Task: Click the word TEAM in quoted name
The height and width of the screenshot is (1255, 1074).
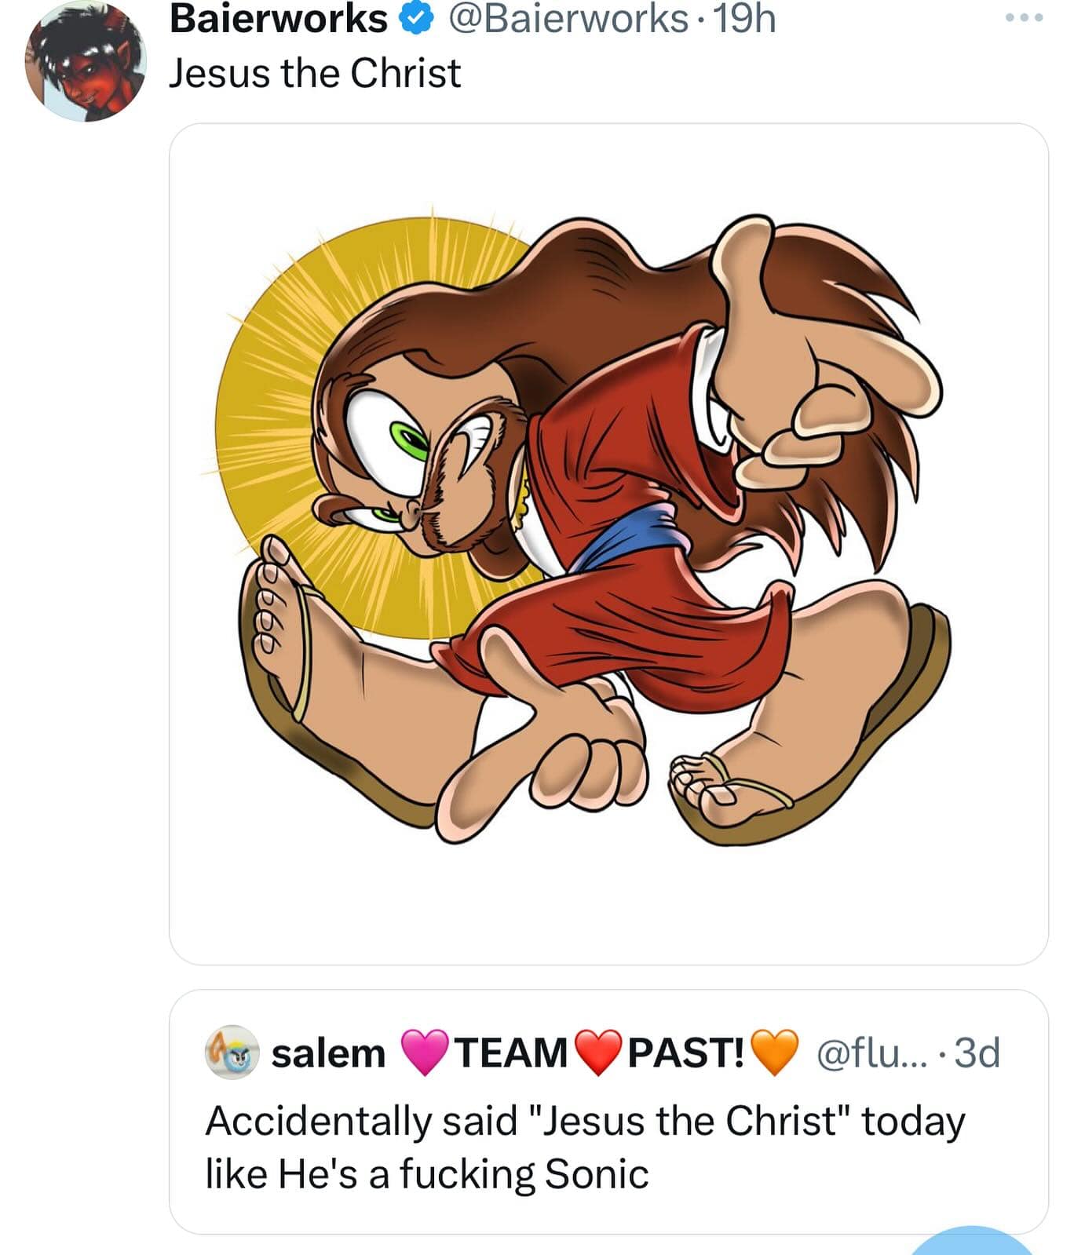Action: [512, 1053]
